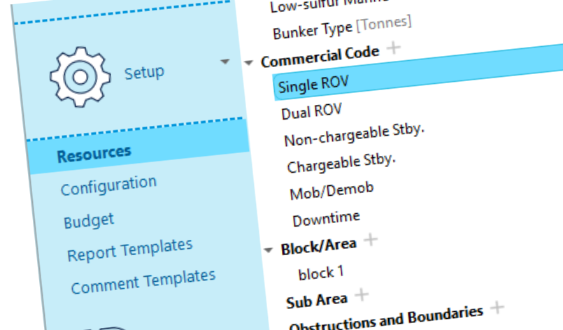
Task: Select the Bunker Type [Tonnes] row
Action: pos(342,28)
